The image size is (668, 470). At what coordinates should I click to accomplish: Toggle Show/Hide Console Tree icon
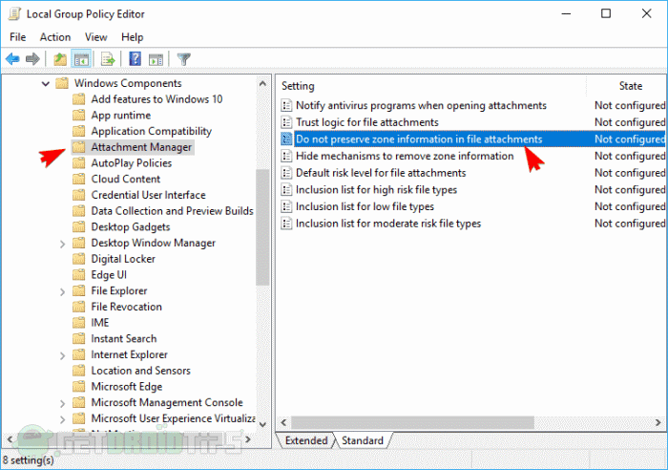coord(82,59)
